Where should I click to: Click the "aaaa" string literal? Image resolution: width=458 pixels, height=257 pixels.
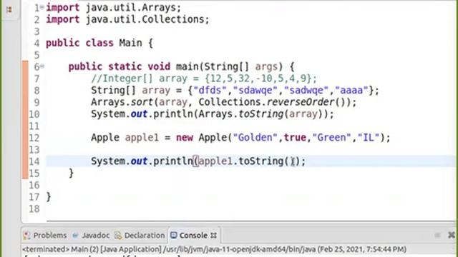click(351, 91)
